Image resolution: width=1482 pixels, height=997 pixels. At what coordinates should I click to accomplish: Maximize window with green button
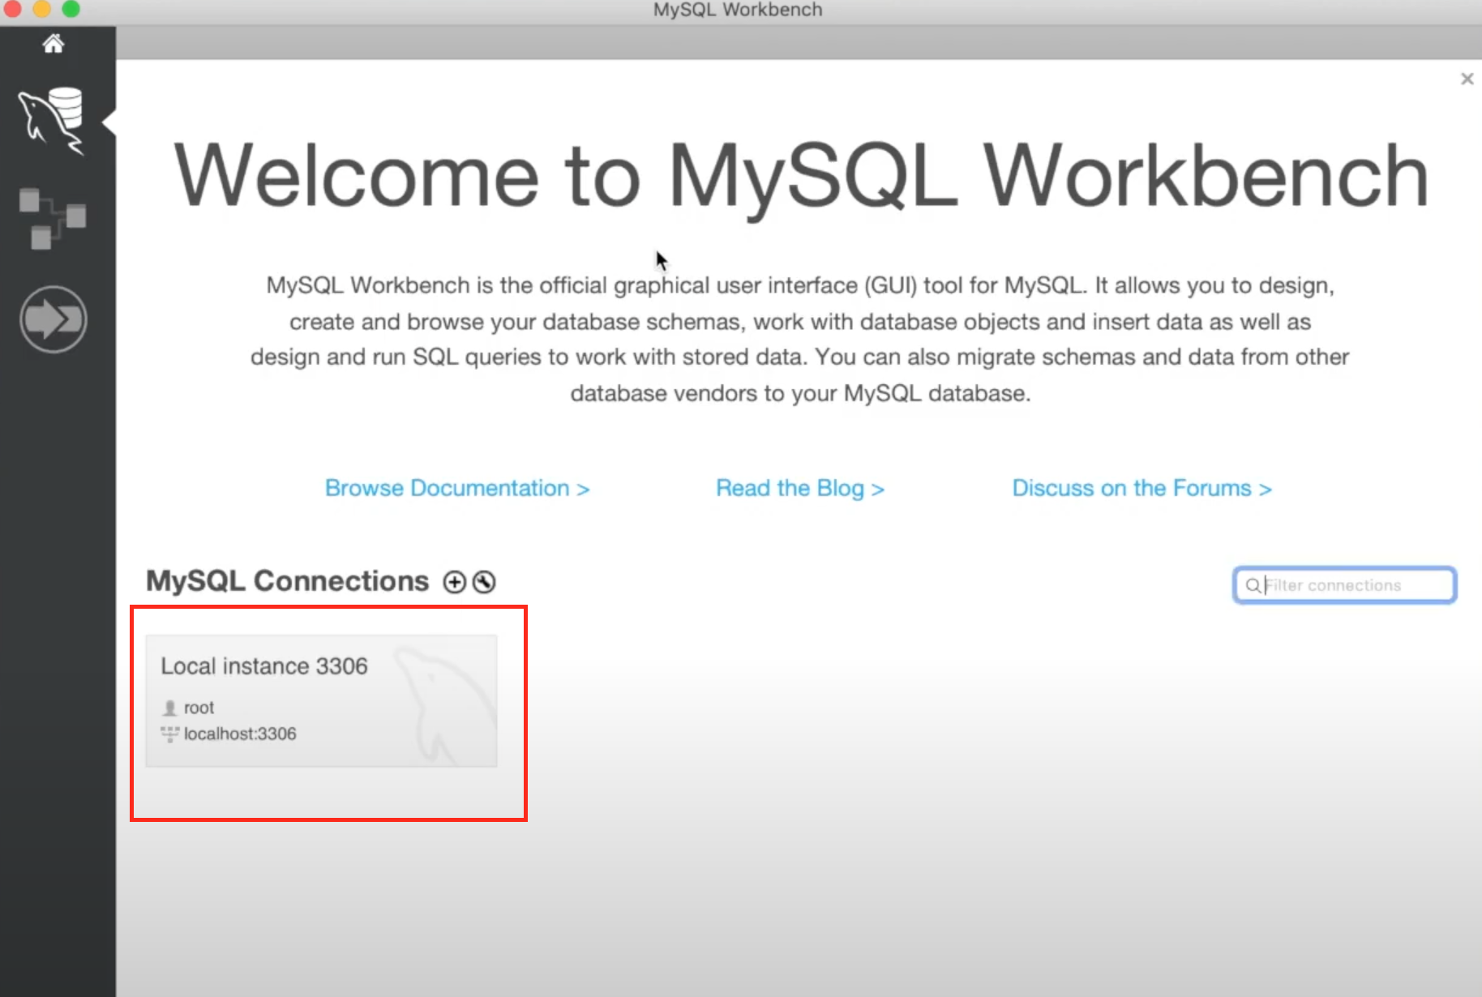(71, 9)
